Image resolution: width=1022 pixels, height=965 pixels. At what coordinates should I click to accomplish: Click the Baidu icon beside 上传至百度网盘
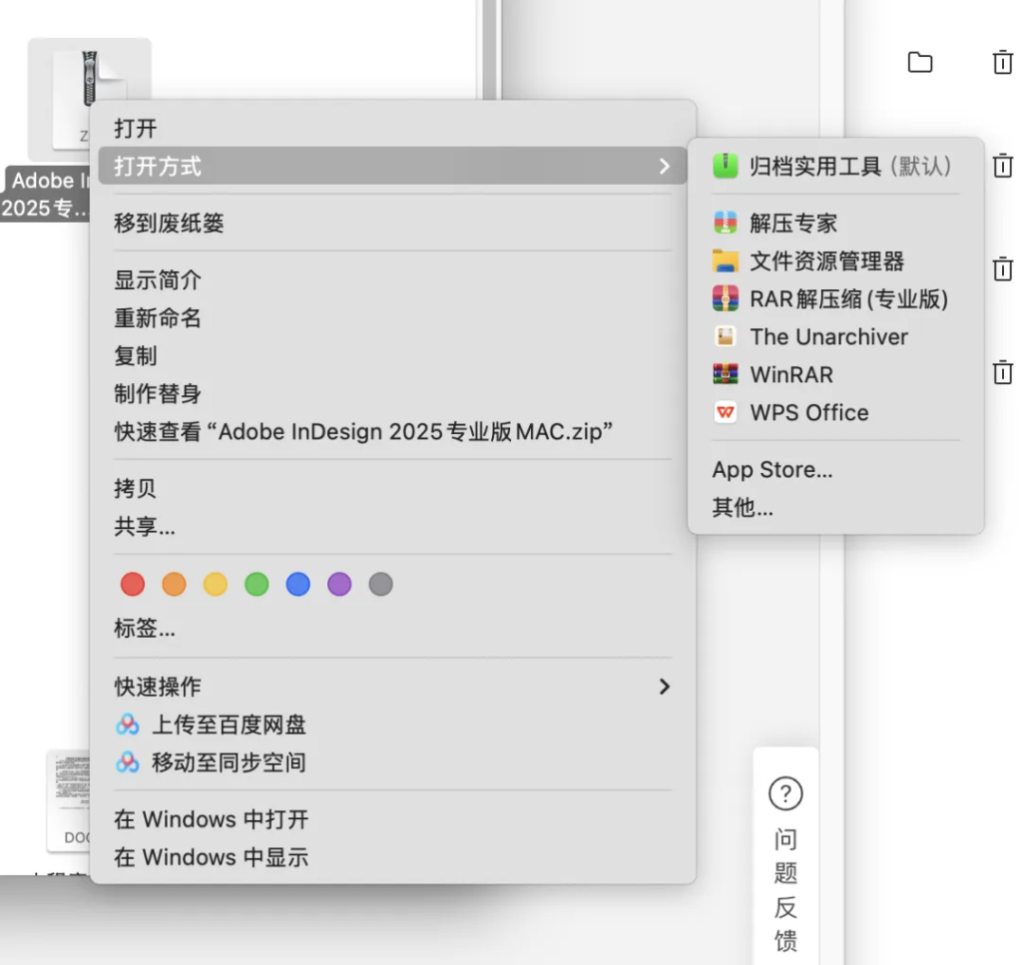pyautogui.click(x=128, y=724)
